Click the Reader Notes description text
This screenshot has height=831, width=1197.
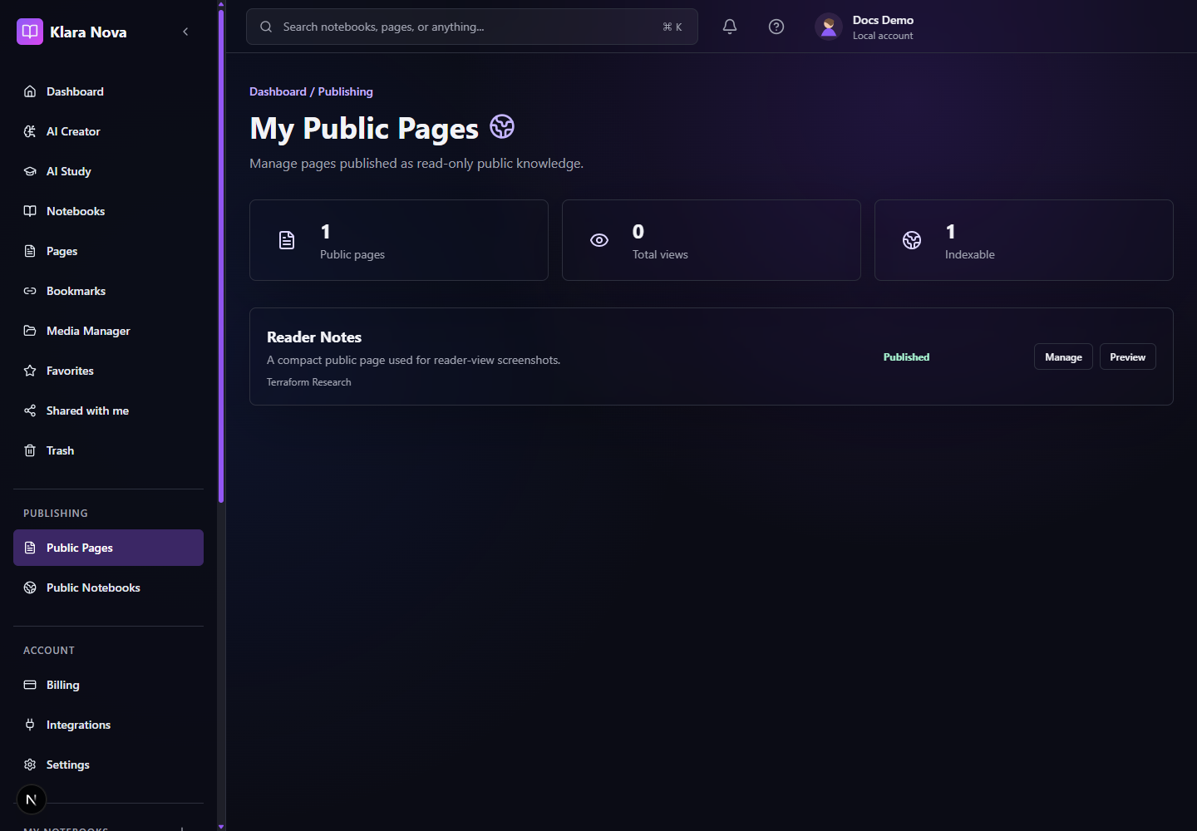tap(414, 360)
